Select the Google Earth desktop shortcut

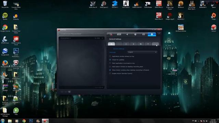click(x=5, y=52)
